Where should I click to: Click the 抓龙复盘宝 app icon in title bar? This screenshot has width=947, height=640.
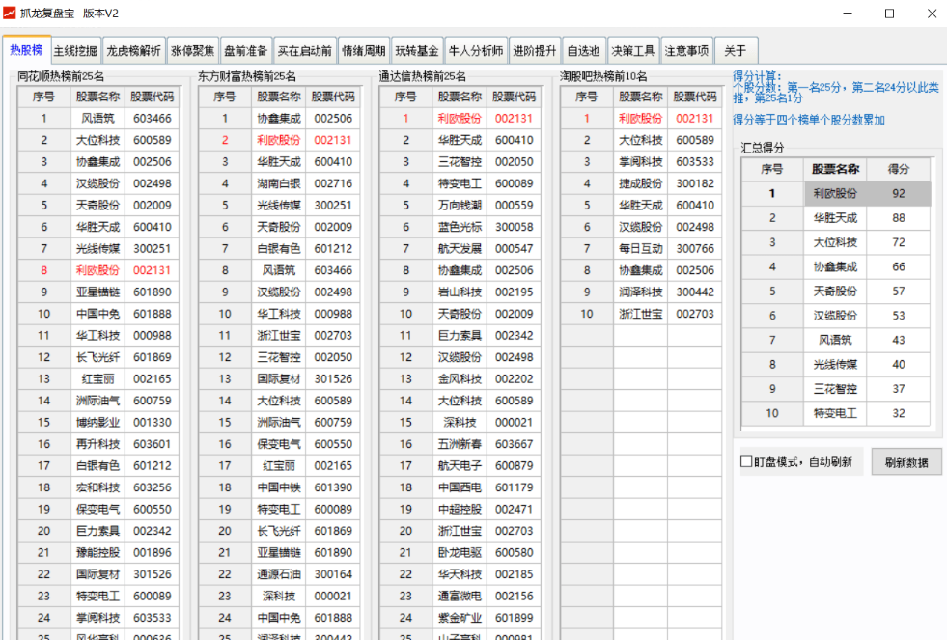point(10,13)
